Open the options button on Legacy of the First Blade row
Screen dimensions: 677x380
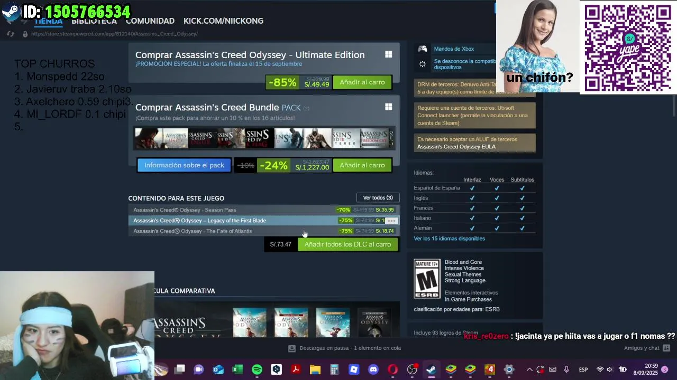pos(391,221)
